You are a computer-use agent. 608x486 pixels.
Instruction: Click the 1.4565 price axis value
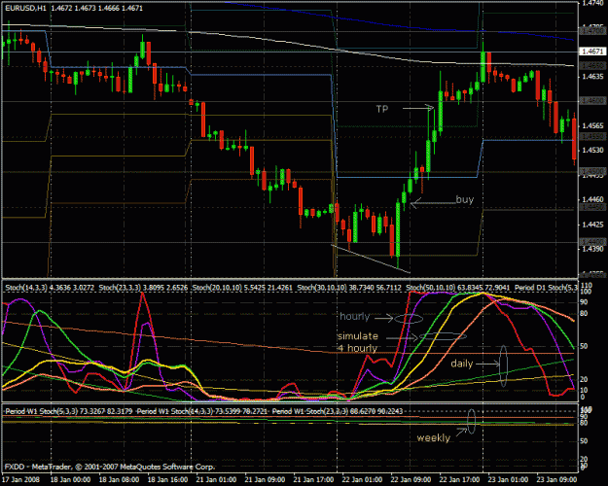[593, 126]
